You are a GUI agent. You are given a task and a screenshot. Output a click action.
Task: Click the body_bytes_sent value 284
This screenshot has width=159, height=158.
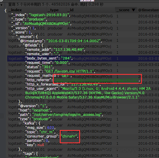tap(66, 58)
